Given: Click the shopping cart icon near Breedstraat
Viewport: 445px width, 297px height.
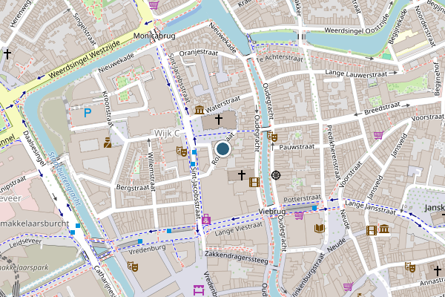Looking at the screenshot, I should (378, 135).
